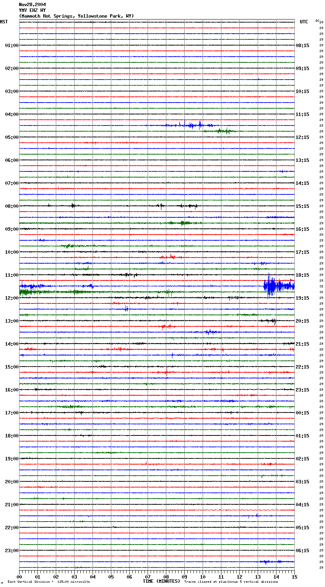Click the 15:15 UTC time label
This screenshot has height=587, width=325.
click(x=302, y=206)
